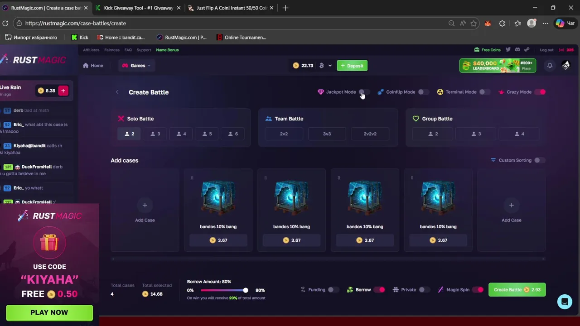The width and height of the screenshot is (580, 326).
Task: Open the $40,000 Leaderboard banner
Action: point(498,66)
